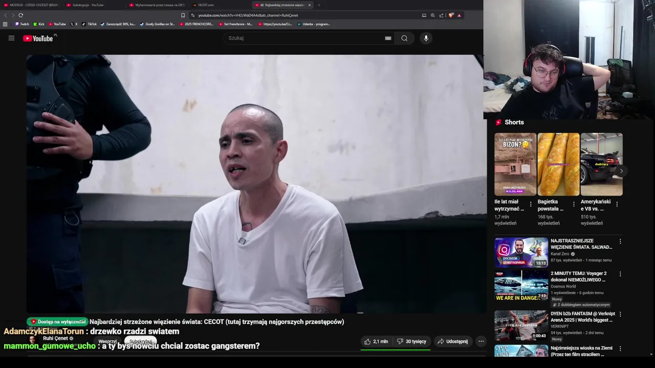Click the search magnifier button
The image size is (655, 368).
(404, 38)
